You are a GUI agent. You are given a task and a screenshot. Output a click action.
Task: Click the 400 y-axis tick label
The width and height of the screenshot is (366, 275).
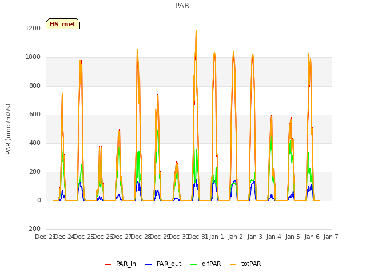(35, 143)
